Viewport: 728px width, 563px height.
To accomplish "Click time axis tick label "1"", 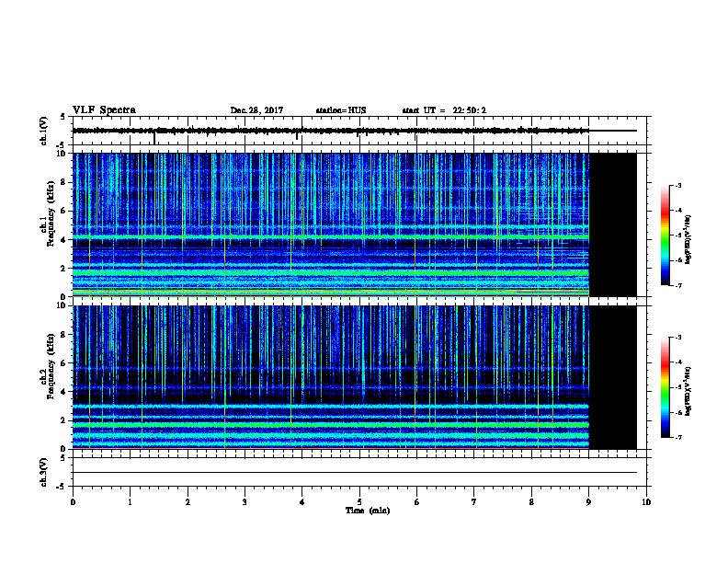I will click(x=131, y=501).
